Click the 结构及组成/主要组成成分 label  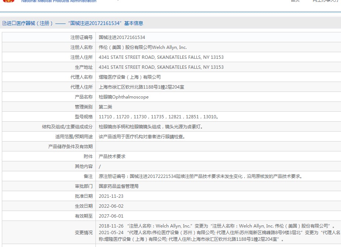tap(67, 127)
